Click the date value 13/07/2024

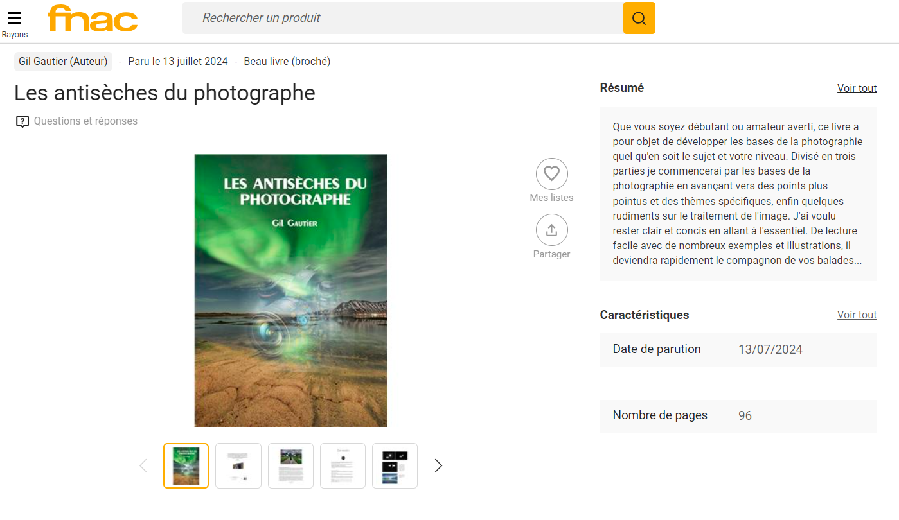click(770, 350)
